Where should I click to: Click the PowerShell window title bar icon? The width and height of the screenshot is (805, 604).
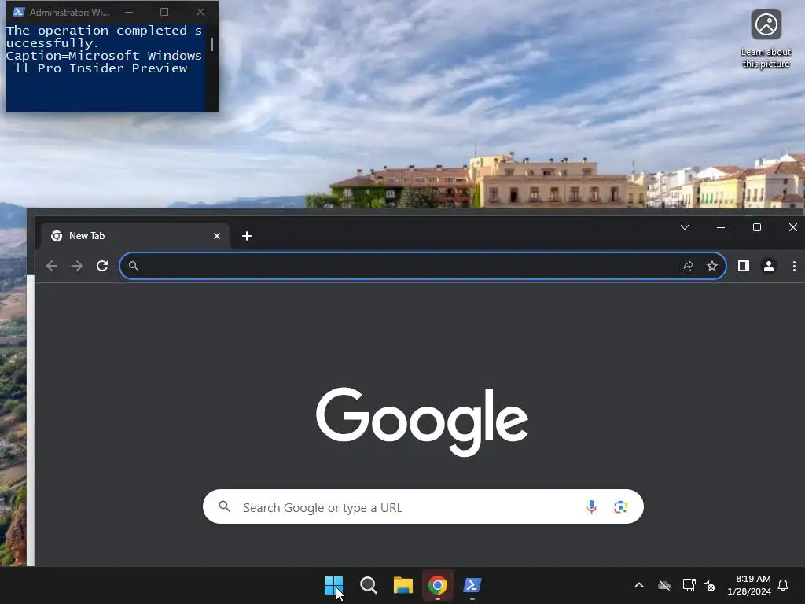point(19,12)
